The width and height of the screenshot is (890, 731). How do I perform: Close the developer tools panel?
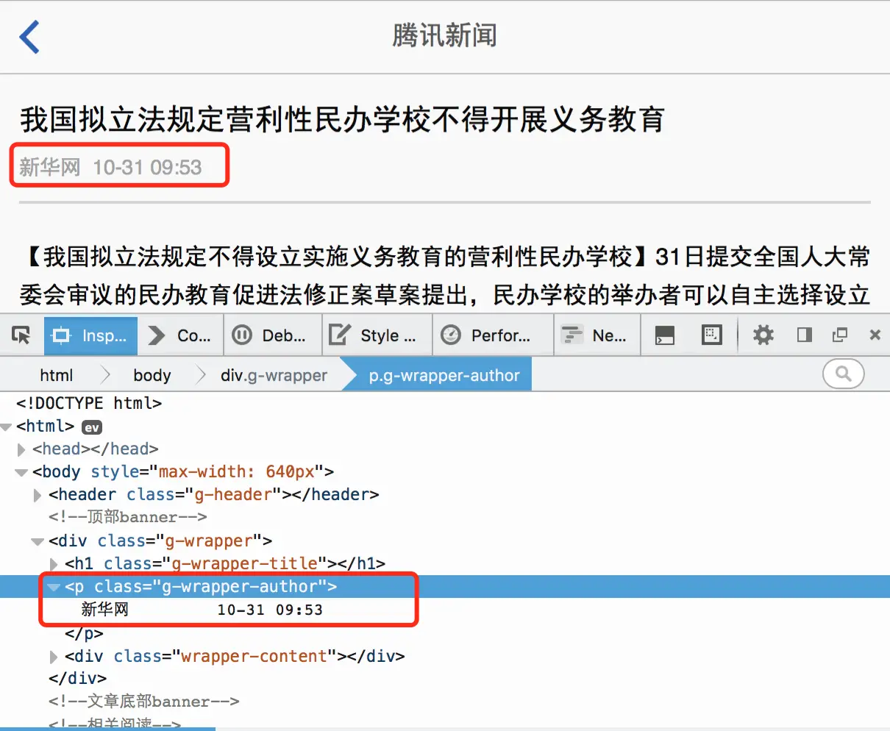pos(875,335)
